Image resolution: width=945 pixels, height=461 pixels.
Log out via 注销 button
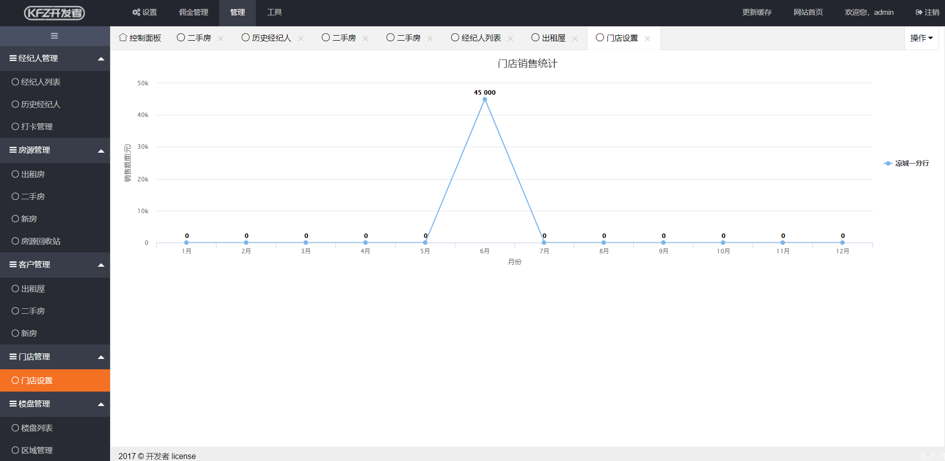927,12
